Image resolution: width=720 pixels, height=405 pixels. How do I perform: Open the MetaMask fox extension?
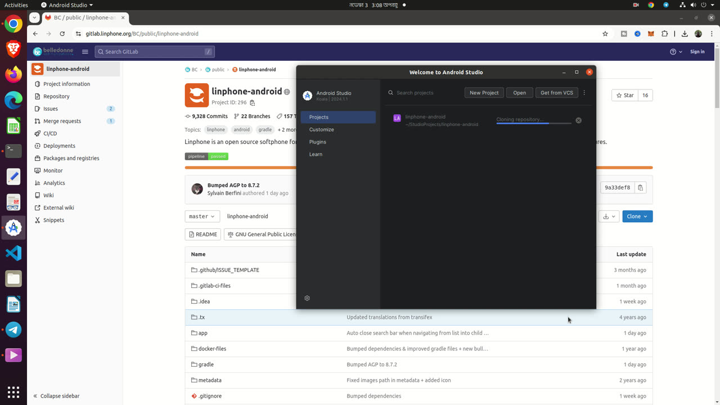click(x=651, y=34)
